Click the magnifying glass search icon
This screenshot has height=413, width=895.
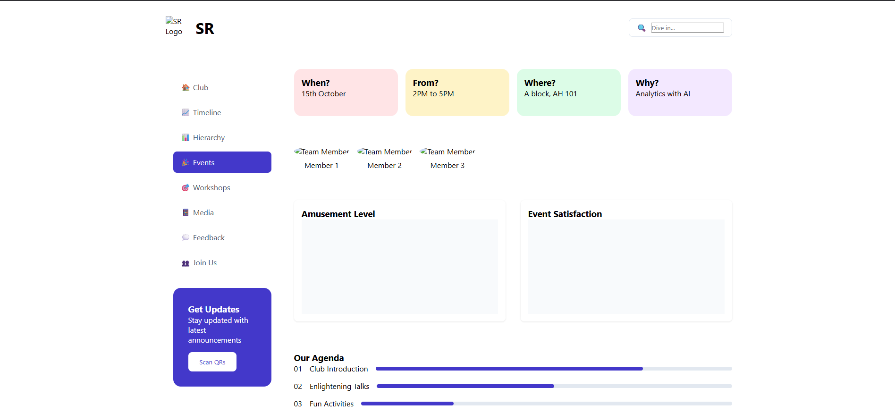point(642,28)
